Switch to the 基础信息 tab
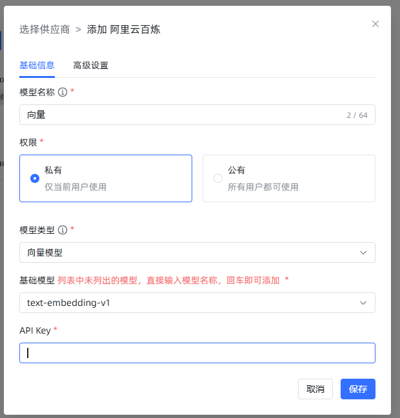The width and height of the screenshot is (400, 418). 37,65
